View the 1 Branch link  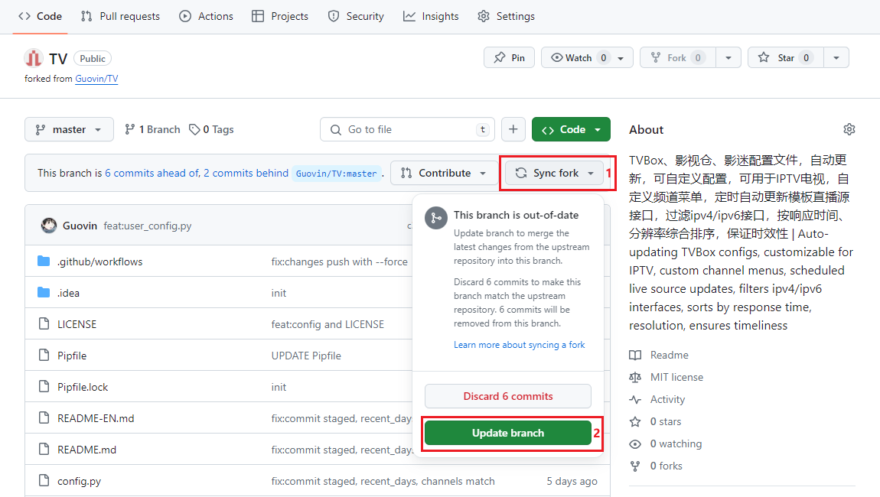(152, 129)
